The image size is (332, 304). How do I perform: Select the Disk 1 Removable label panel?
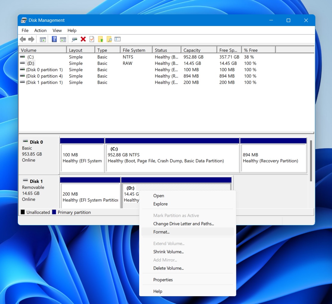click(39, 192)
